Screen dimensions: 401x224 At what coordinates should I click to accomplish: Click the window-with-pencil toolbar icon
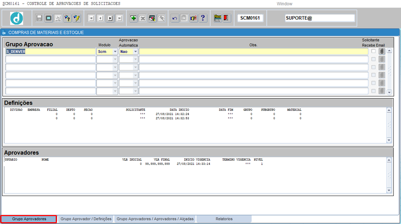(152, 18)
